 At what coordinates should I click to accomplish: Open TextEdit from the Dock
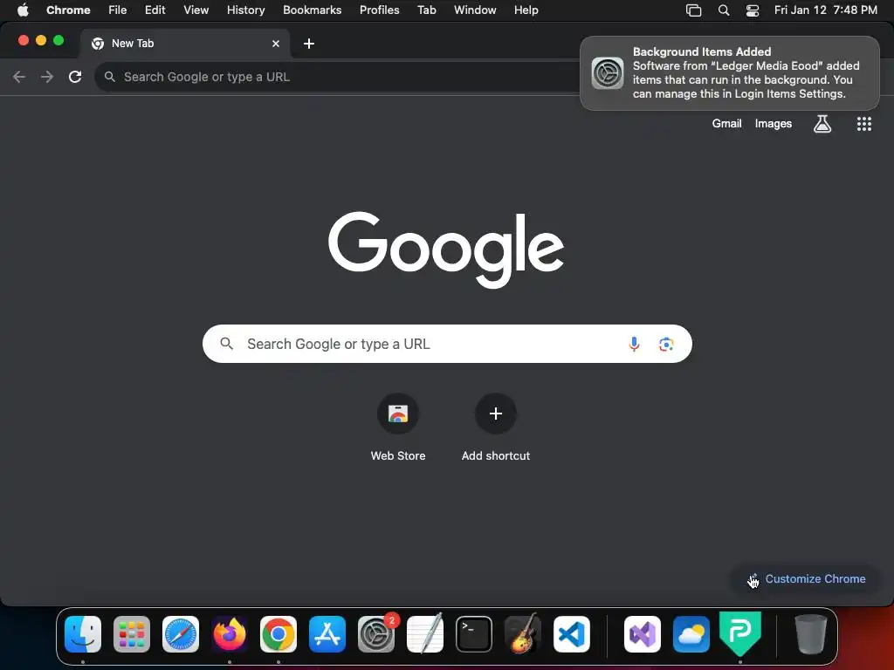coord(425,633)
